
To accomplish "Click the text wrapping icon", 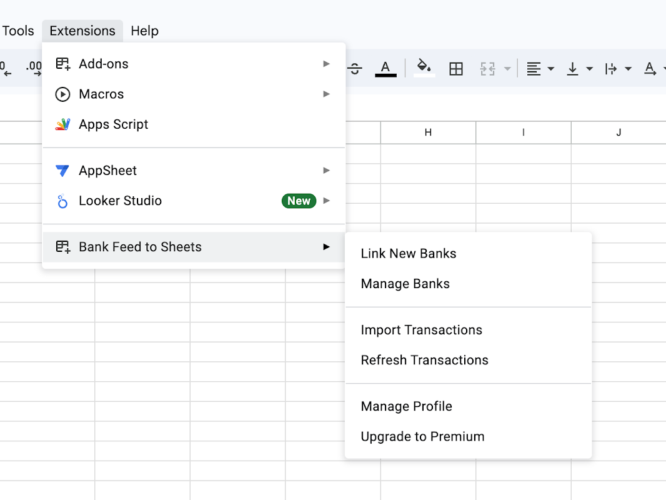I will [611, 68].
